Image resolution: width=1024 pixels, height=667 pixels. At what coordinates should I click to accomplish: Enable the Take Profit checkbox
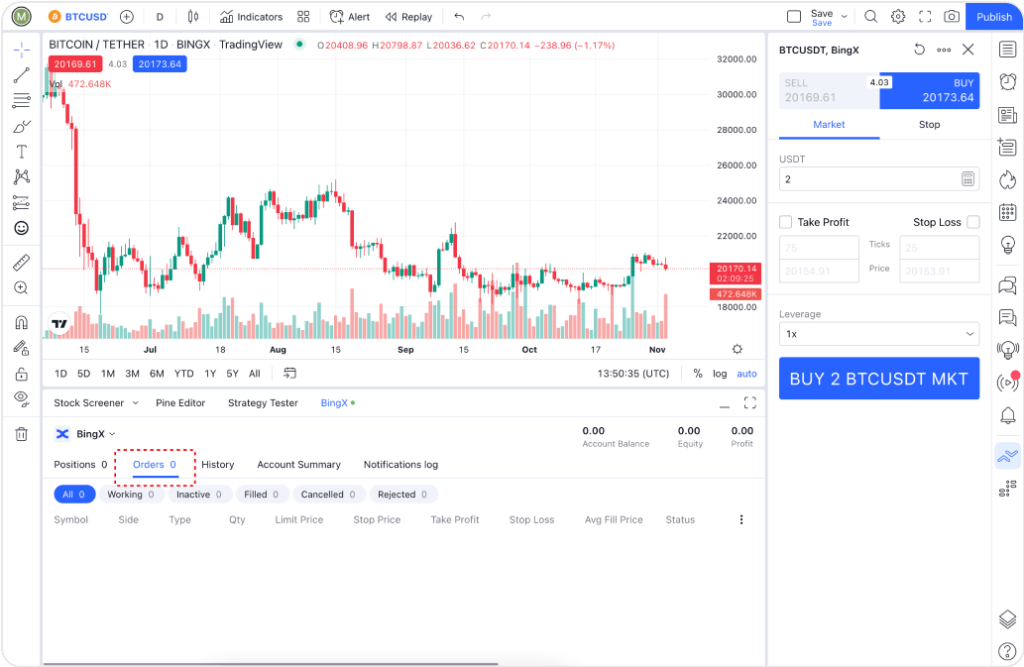coord(786,222)
